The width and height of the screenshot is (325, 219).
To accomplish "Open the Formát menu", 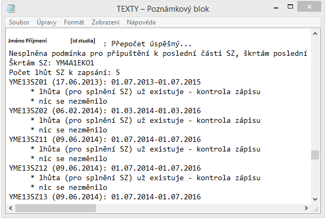I will pos(74,22).
